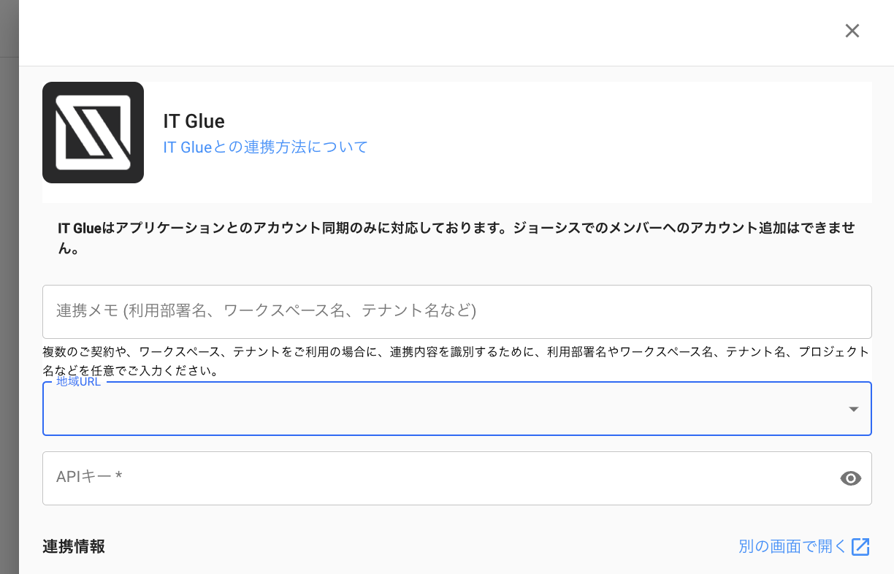The image size is (894, 574).
Task: Expand the 地域URL dropdown arrow
Action: [853, 409]
